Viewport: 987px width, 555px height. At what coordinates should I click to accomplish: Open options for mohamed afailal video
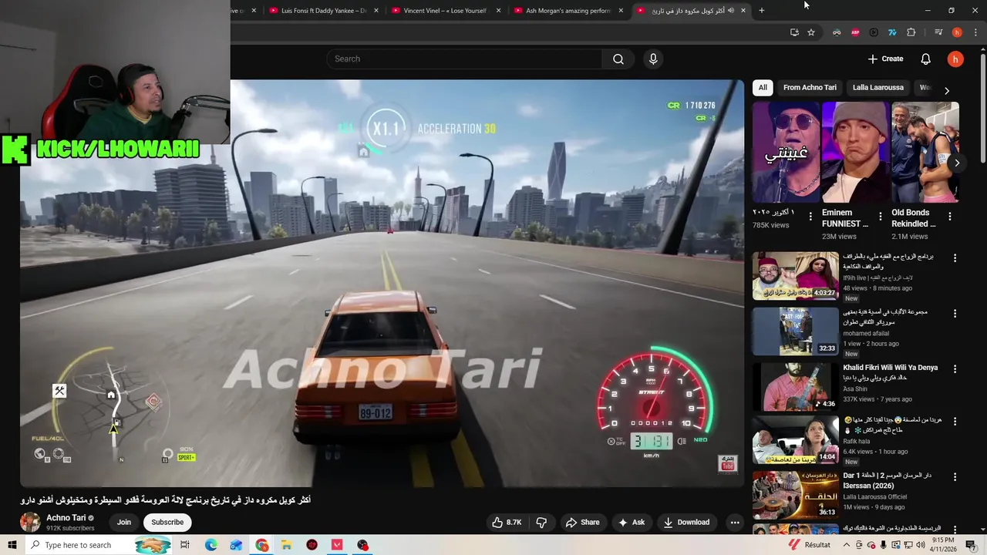pyautogui.click(x=955, y=314)
